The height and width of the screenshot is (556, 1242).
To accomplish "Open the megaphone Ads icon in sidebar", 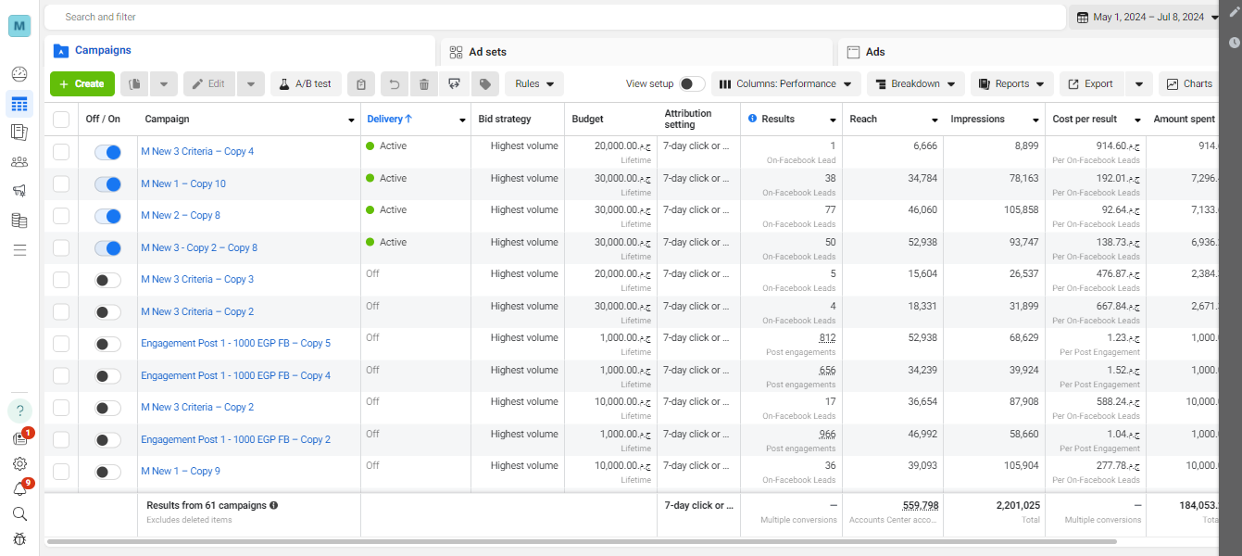I will tap(19, 191).
